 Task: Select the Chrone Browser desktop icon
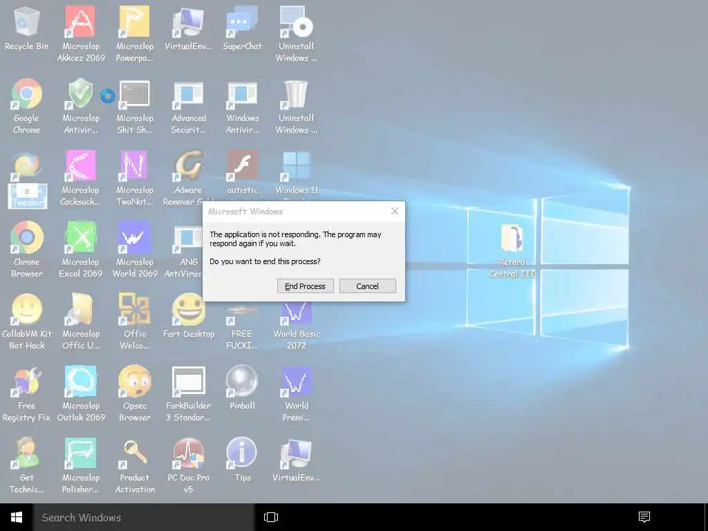tap(27, 237)
